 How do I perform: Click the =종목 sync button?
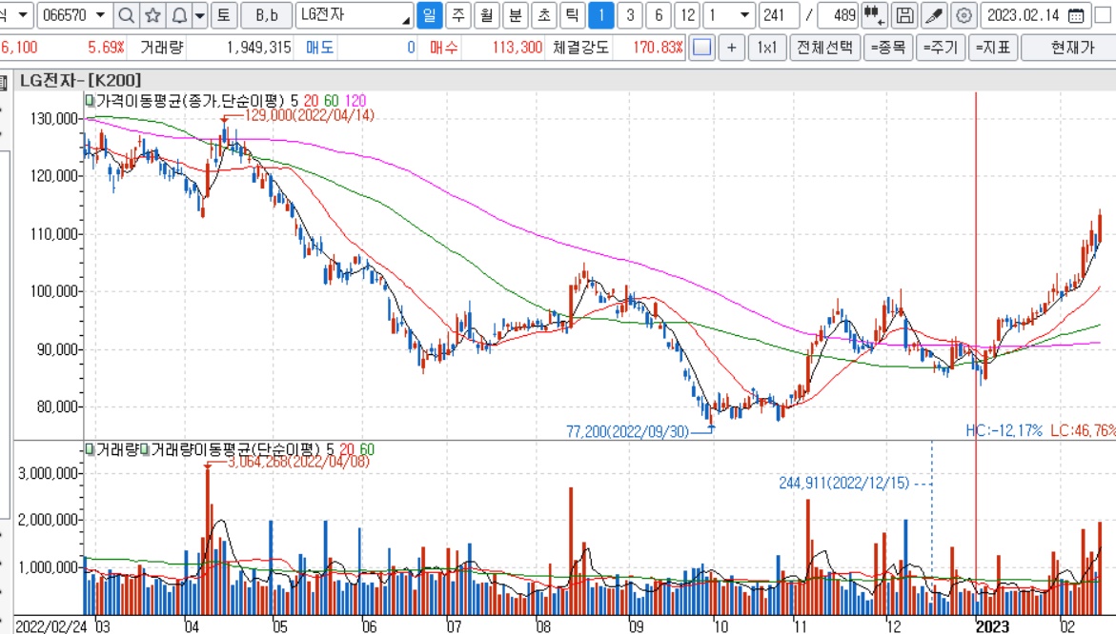(888, 48)
